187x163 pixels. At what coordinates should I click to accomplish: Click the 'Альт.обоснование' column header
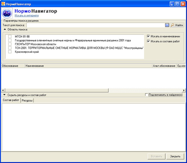(164, 66)
